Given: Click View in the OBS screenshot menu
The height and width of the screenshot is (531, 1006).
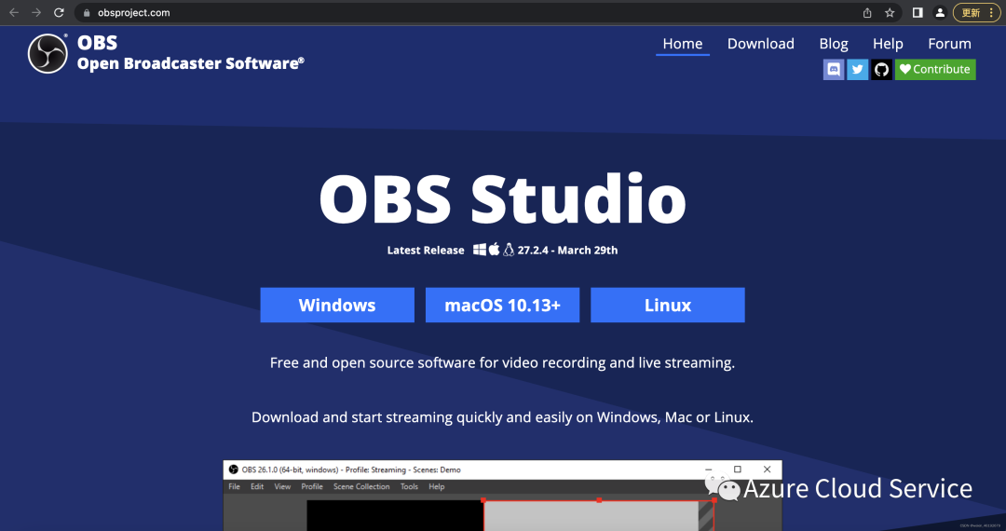Looking at the screenshot, I should [x=282, y=486].
